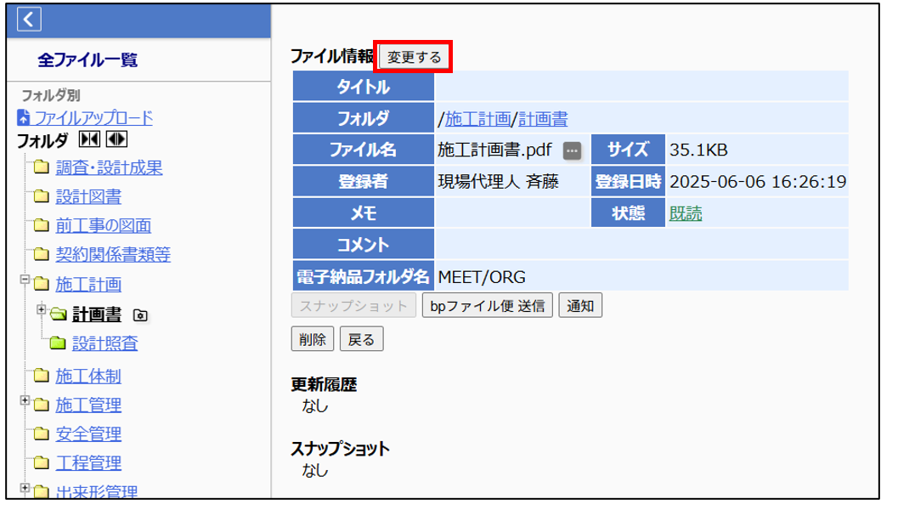Click the 設計照査 folder icon
898x510 pixels.
pyautogui.click(x=58, y=343)
